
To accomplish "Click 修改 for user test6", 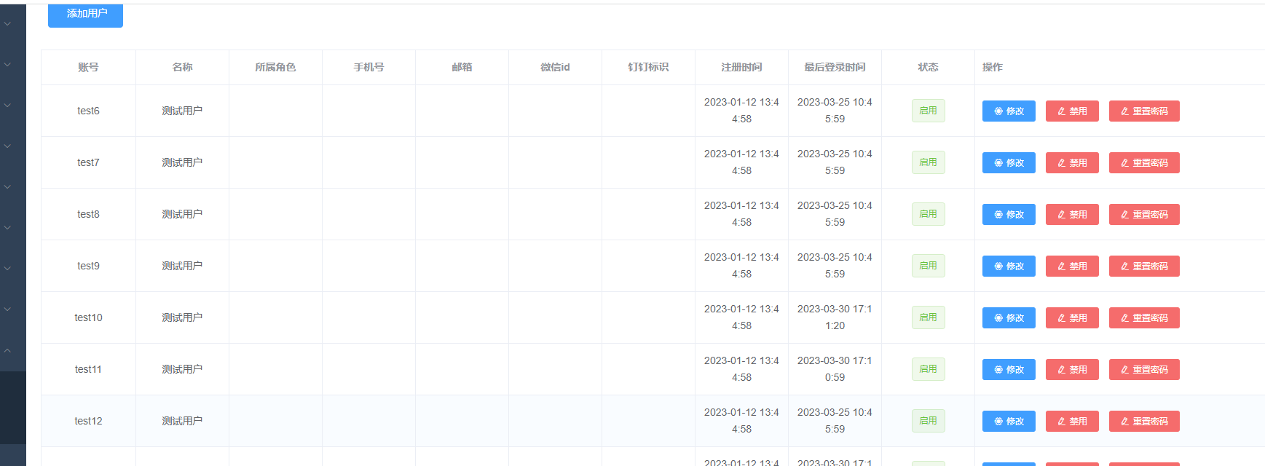I will click(x=1009, y=111).
